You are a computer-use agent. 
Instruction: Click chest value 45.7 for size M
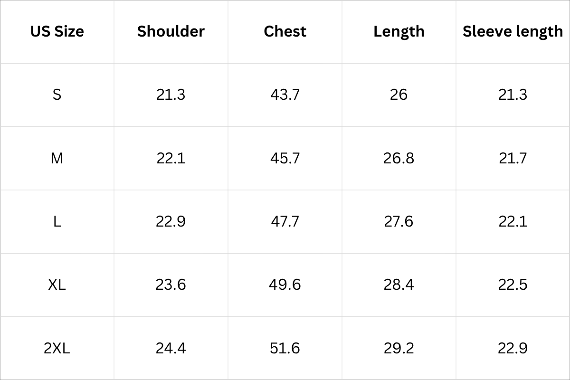point(285,158)
